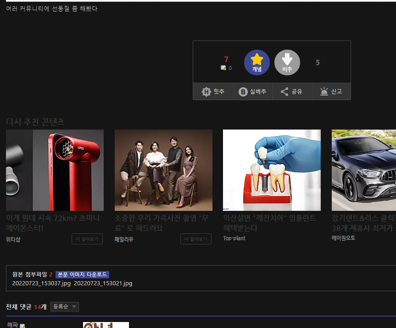Screen dimensions: 396x328
Task: Click the 에이원오토 advertiser name
Action: [343, 238]
